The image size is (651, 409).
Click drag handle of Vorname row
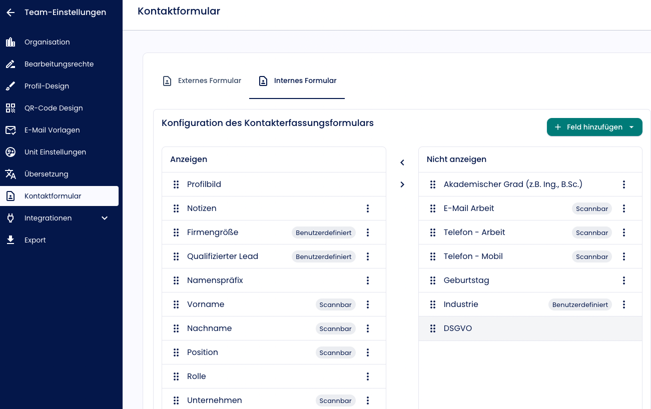tap(176, 304)
